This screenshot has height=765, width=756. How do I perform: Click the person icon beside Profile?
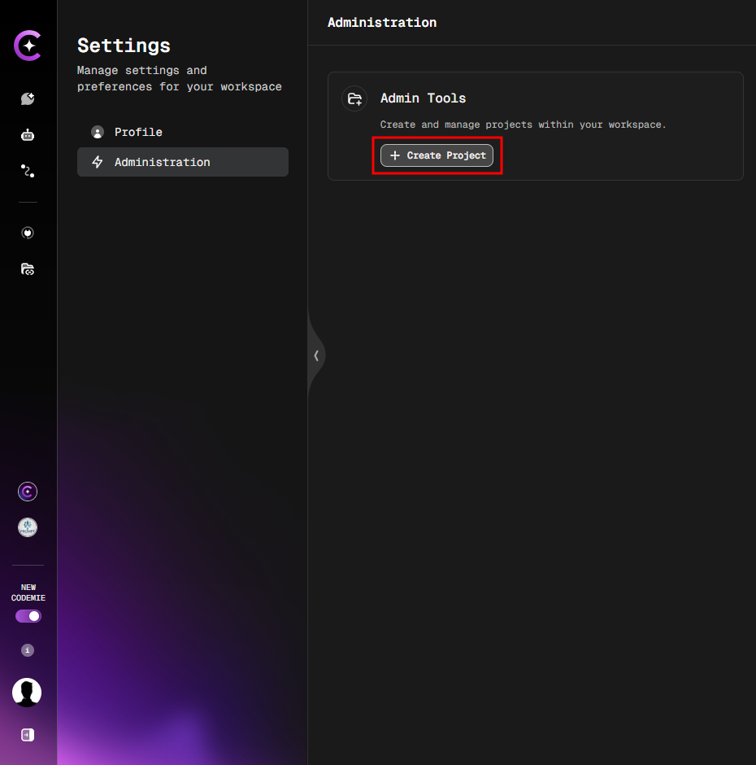98,132
